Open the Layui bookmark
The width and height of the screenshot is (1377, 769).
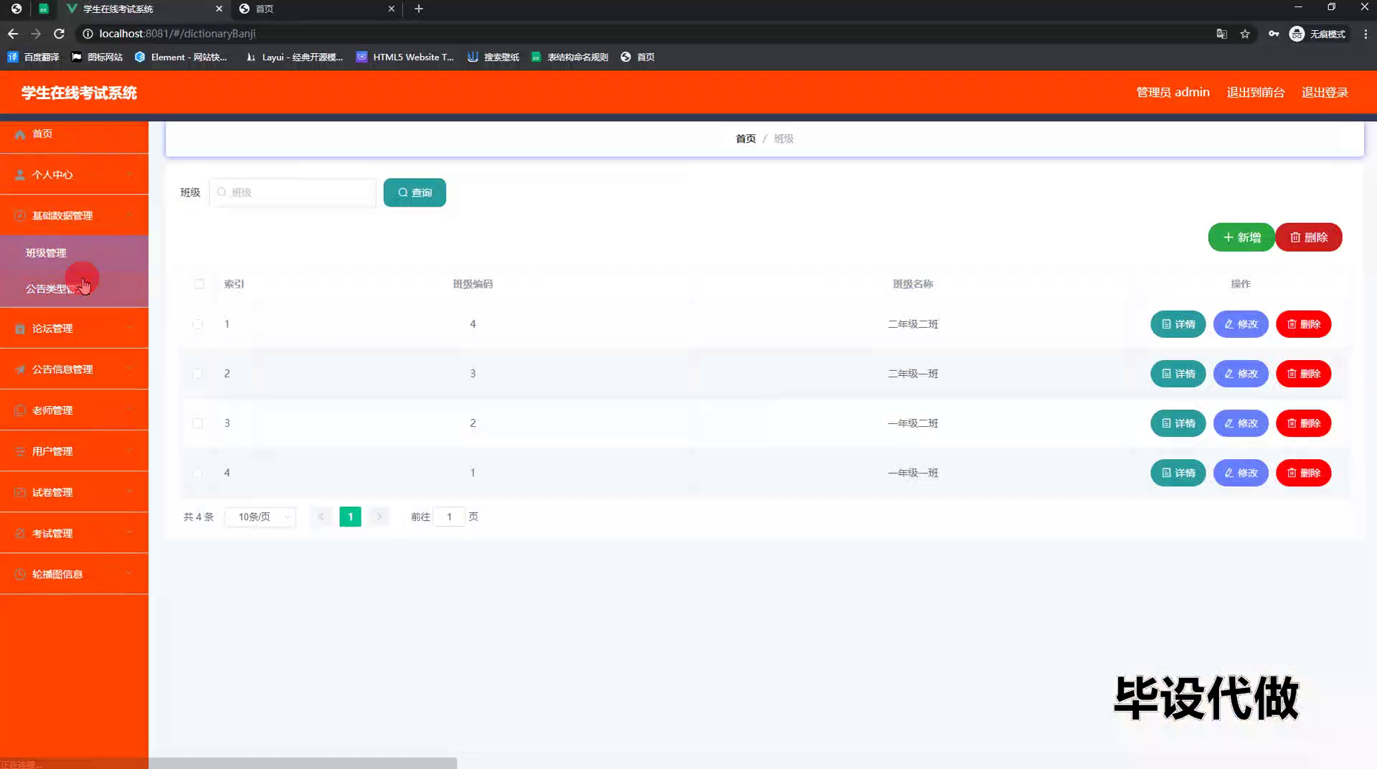[x=294, y=57]
